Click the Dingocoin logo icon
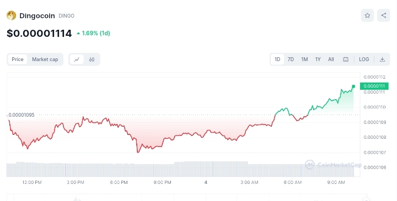 12,15
